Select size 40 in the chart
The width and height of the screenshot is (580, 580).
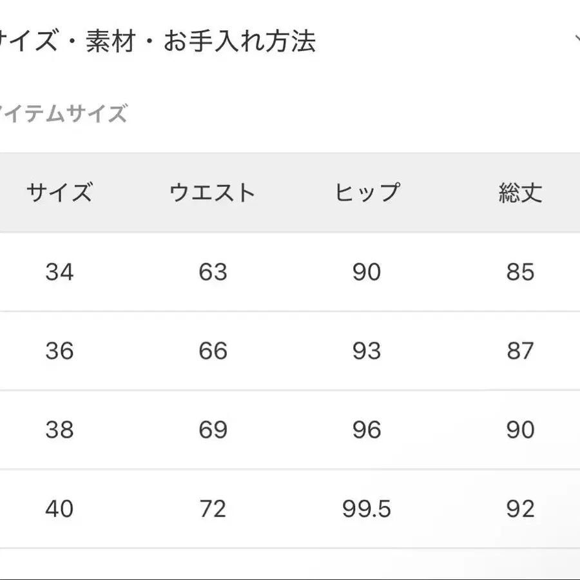[60, 508]
